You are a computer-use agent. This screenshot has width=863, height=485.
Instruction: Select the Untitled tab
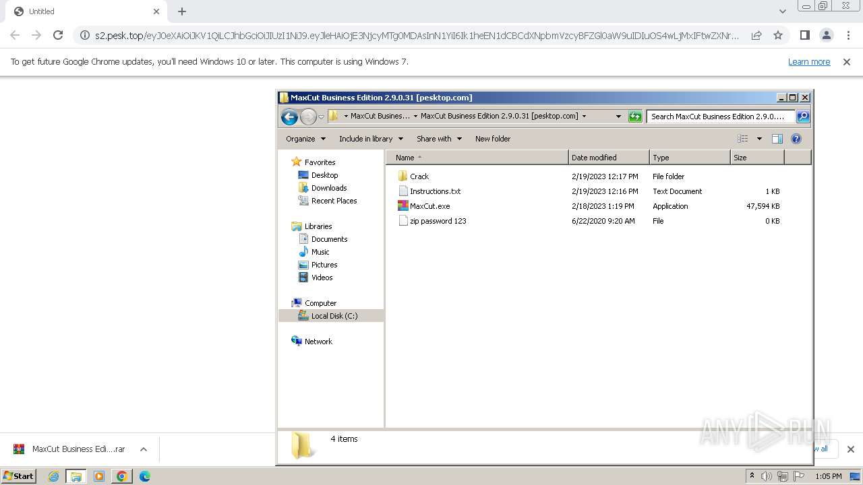point(85,11)
